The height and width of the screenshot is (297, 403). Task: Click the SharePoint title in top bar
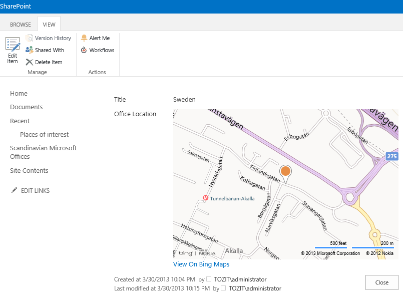tap(16, 6)
